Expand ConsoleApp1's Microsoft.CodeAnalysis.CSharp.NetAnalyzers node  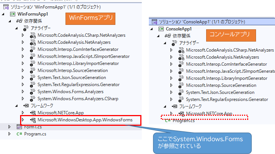tap(171, 50)
